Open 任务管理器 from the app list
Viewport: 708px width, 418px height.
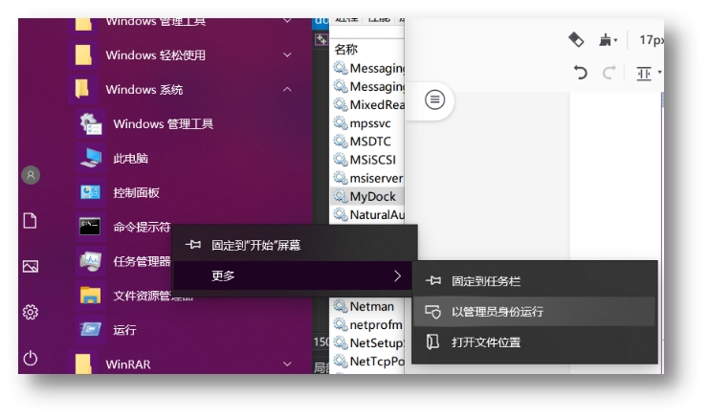pyautogui.click(x=142, y=261)
